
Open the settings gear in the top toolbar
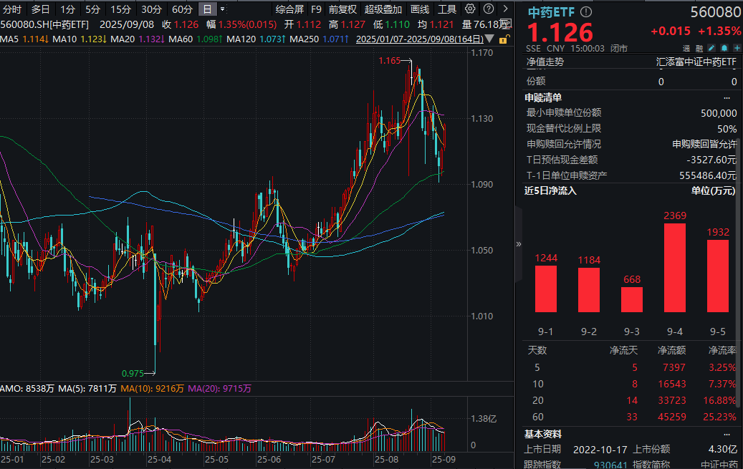(x=470, y=9)
